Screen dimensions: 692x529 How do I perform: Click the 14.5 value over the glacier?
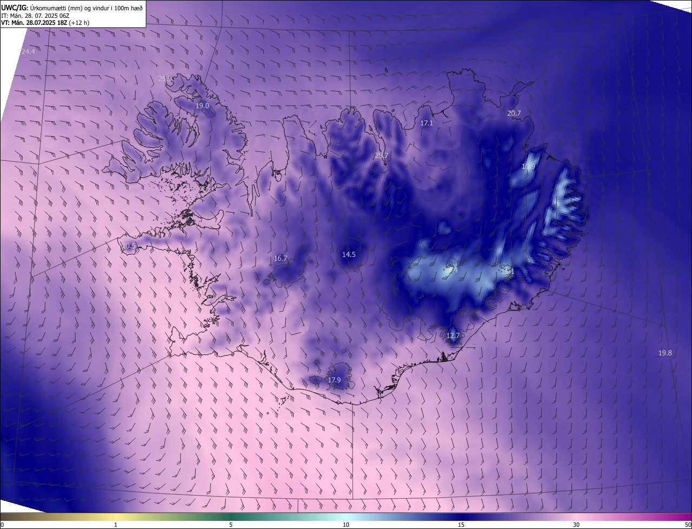click(x=349, y=255)
